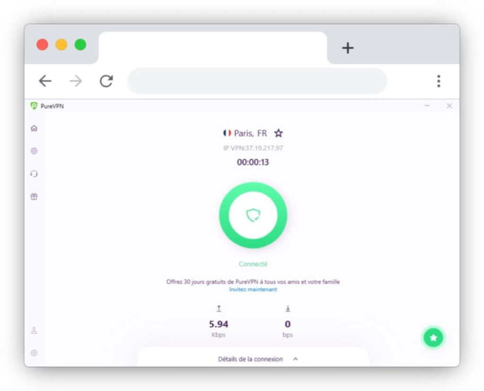The width and height of the screenshot is (484, 391).
Task: Click the PureVPN shield logo in title bar
Action: tap(34, 106)
